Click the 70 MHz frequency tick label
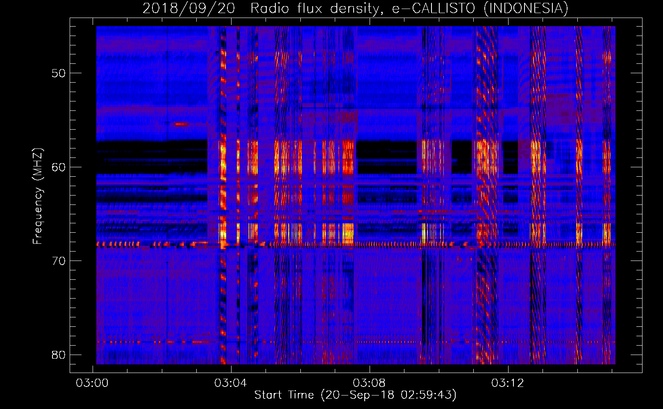Screen dimensions: 663x409 pos(59,261)
